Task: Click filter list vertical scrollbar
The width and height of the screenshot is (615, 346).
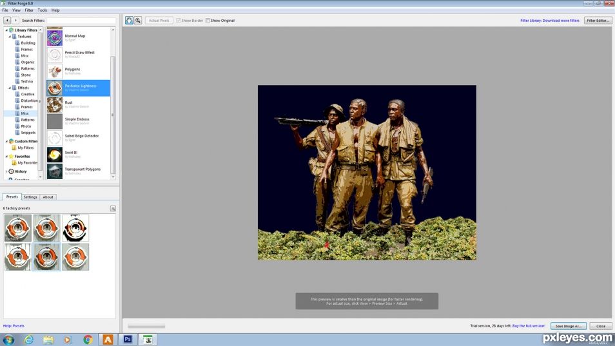Action: point(113,115)
